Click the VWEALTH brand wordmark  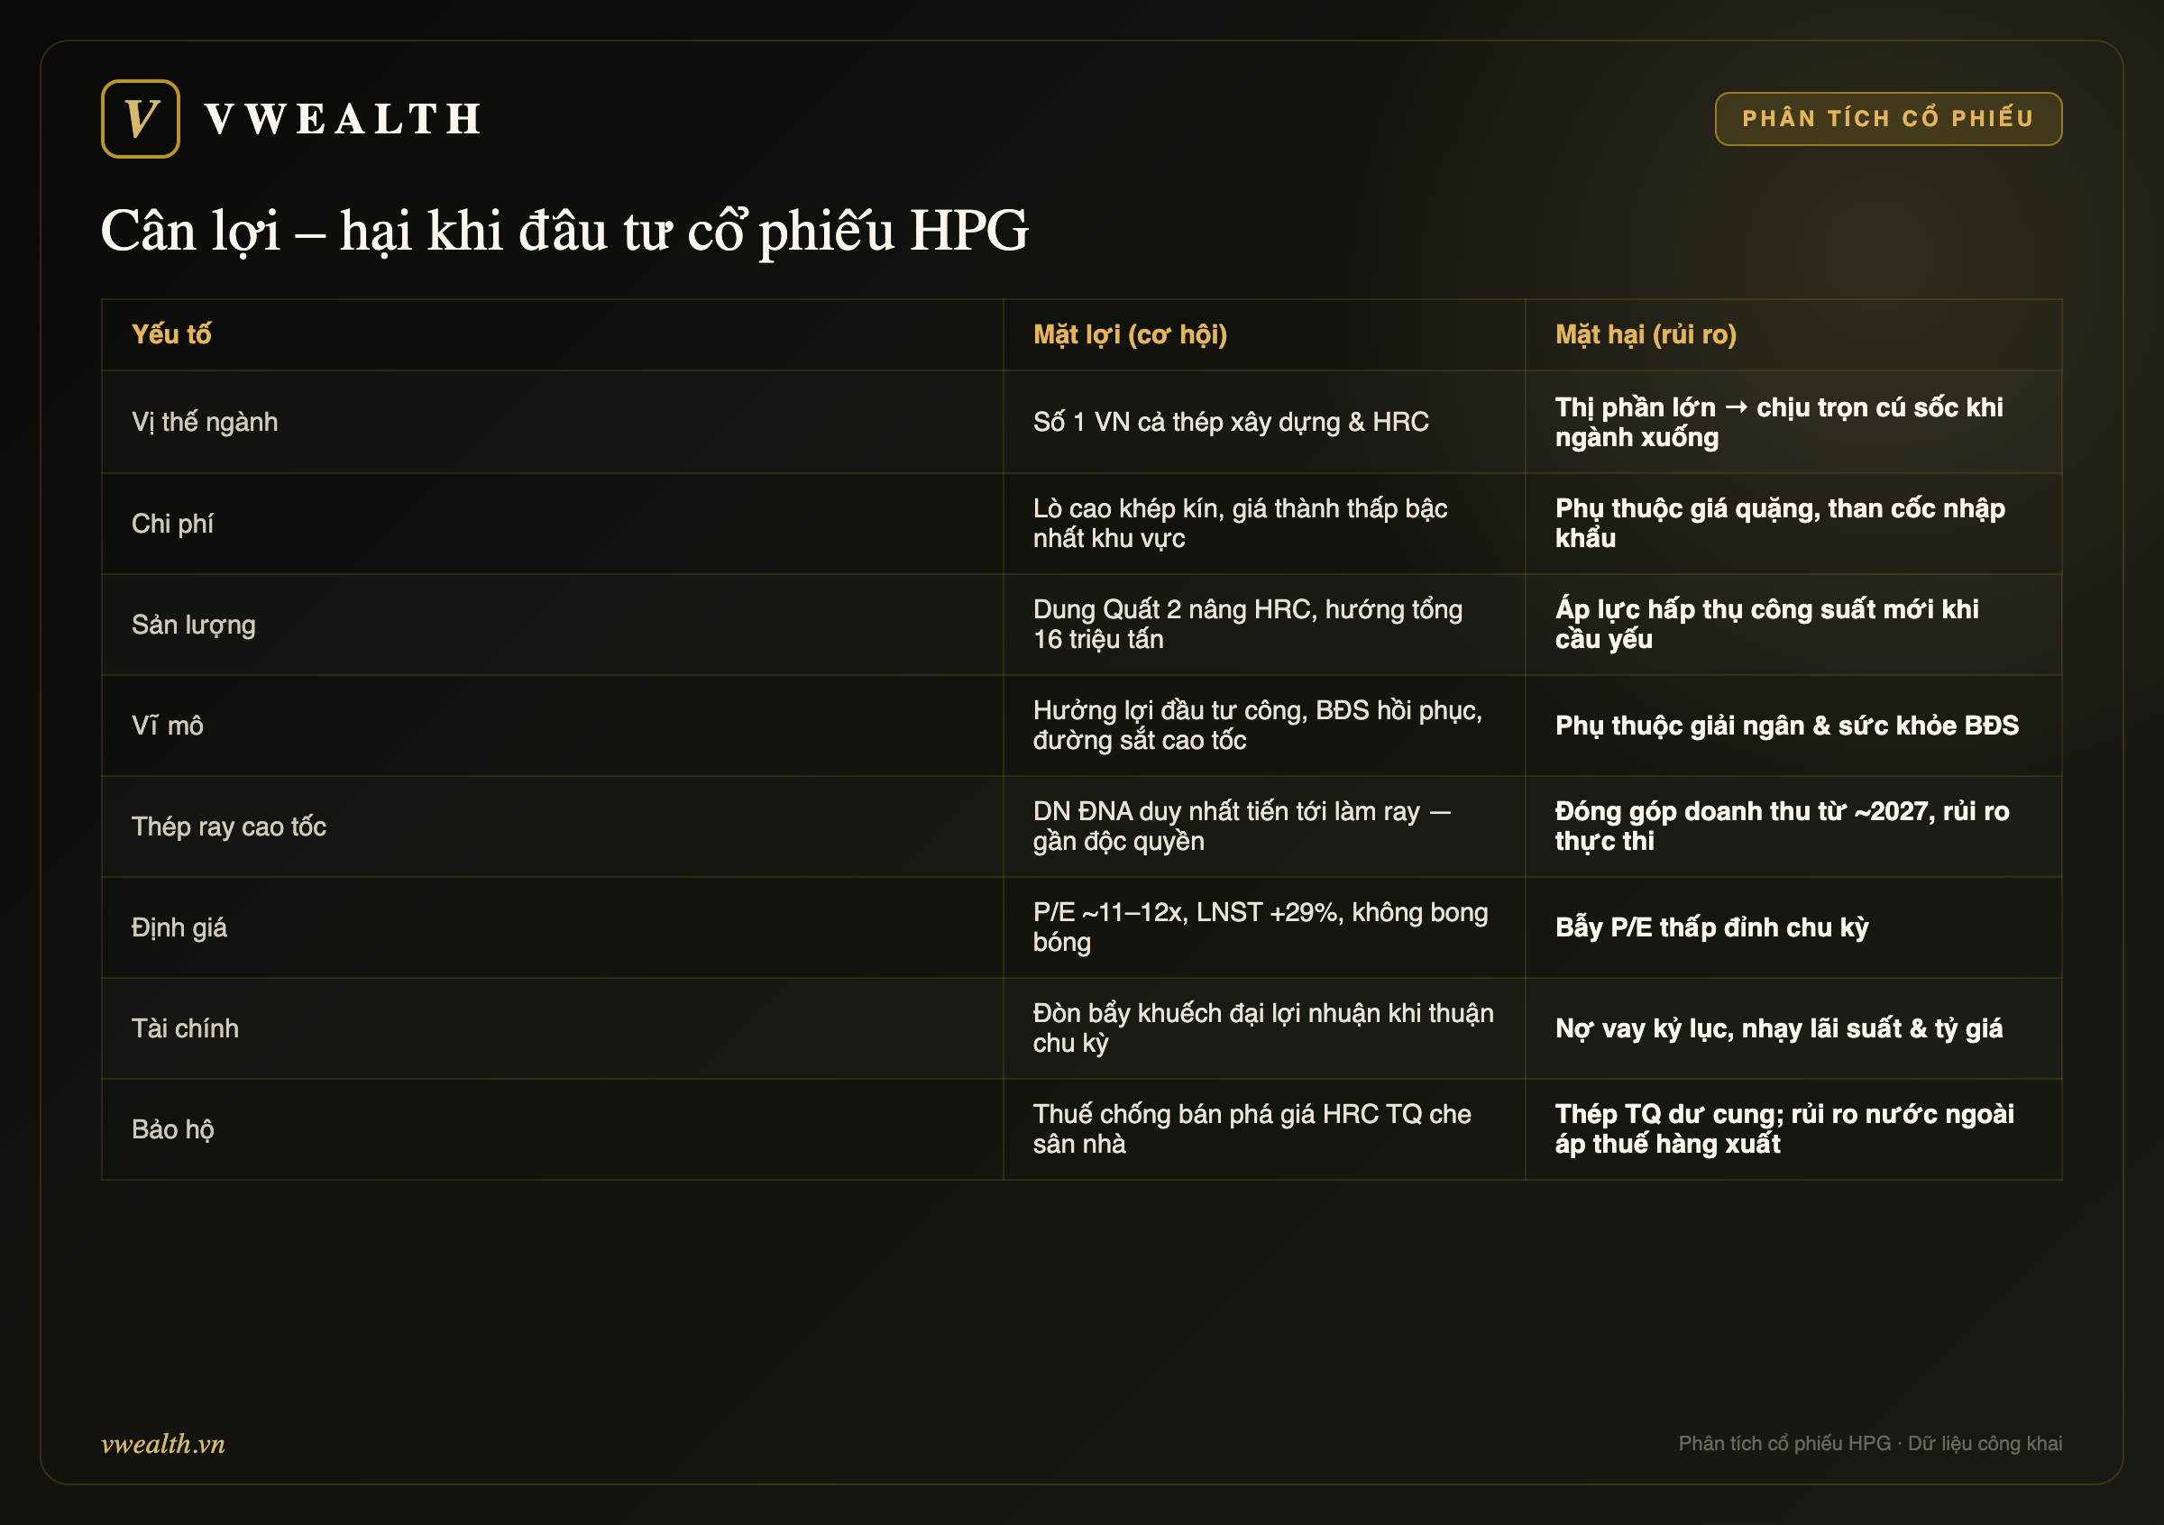(344, 120)
